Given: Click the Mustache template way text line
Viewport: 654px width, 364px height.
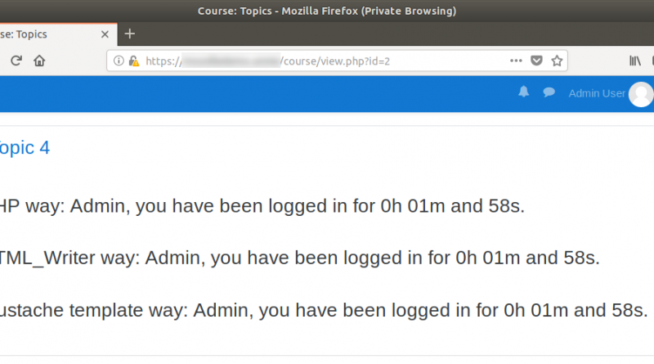Looking at the screenshot, I should tap(324, 310).
